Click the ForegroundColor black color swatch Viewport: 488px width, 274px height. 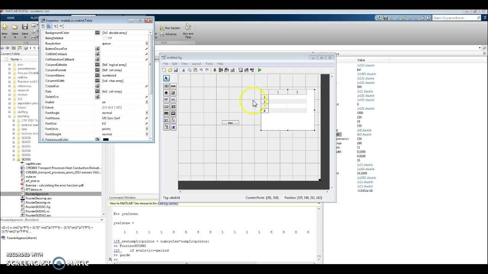pos(106,139)
